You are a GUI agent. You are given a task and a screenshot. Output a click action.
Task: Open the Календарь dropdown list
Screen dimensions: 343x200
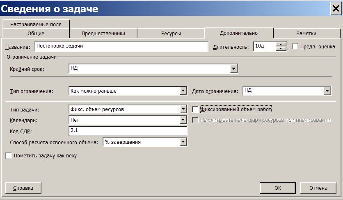[x=183, y=120]
